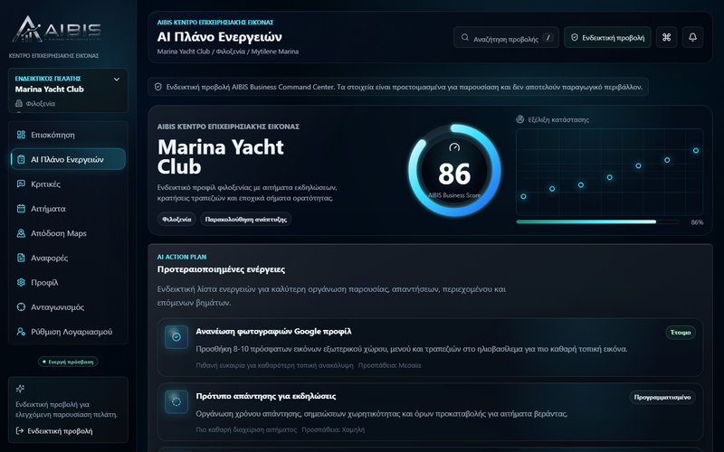Click the Προσπάθεια: Μεσαία label

point(390,365)
